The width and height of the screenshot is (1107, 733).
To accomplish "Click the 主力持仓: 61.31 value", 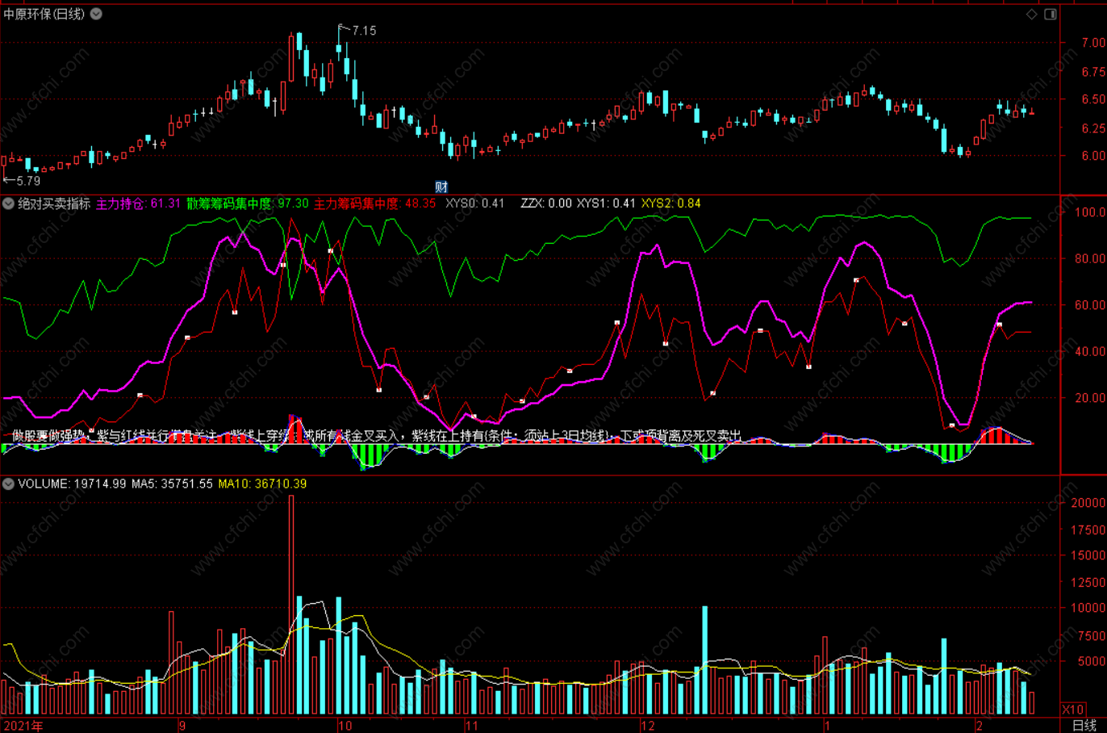I will coord(138,203).
